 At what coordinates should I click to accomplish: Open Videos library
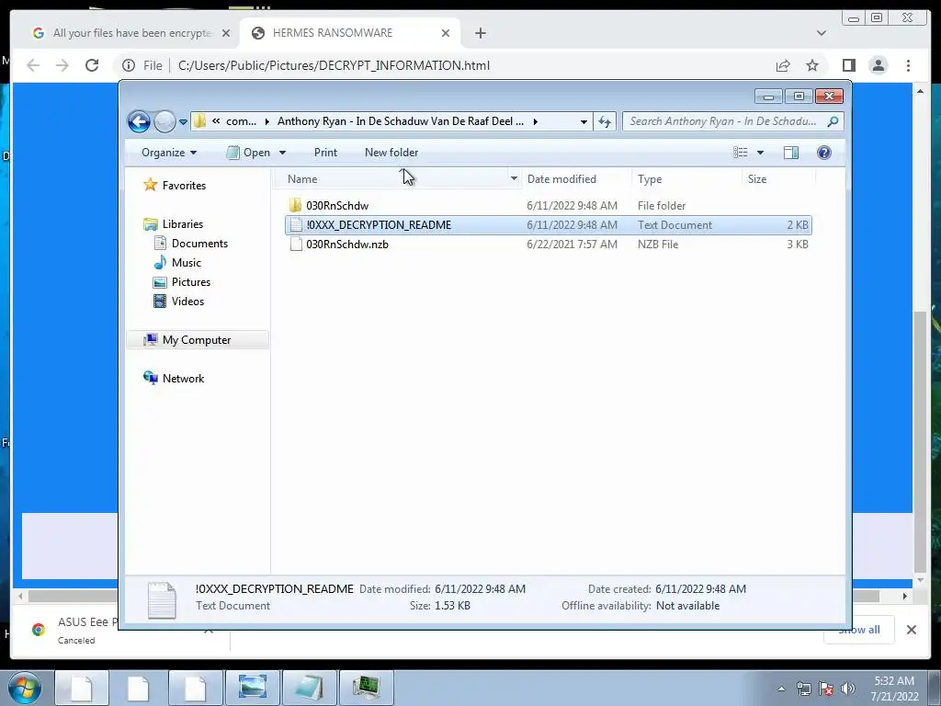[x=179, y=302]
